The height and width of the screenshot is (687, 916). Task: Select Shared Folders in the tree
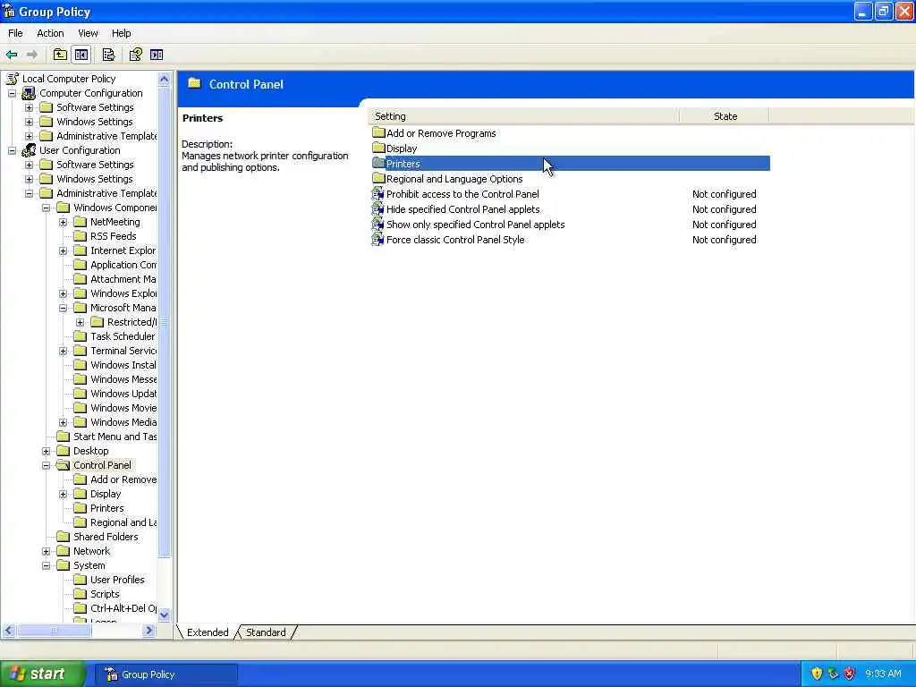[106, 537]
